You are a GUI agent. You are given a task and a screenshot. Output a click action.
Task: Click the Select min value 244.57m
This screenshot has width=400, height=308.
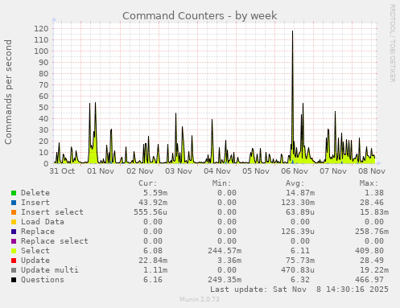tap(225, 251)
